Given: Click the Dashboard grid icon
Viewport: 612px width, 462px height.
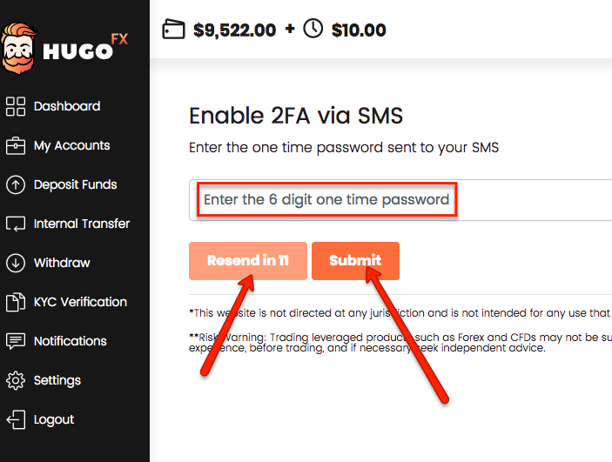Looking at the screenshot, I should (16, 106).
